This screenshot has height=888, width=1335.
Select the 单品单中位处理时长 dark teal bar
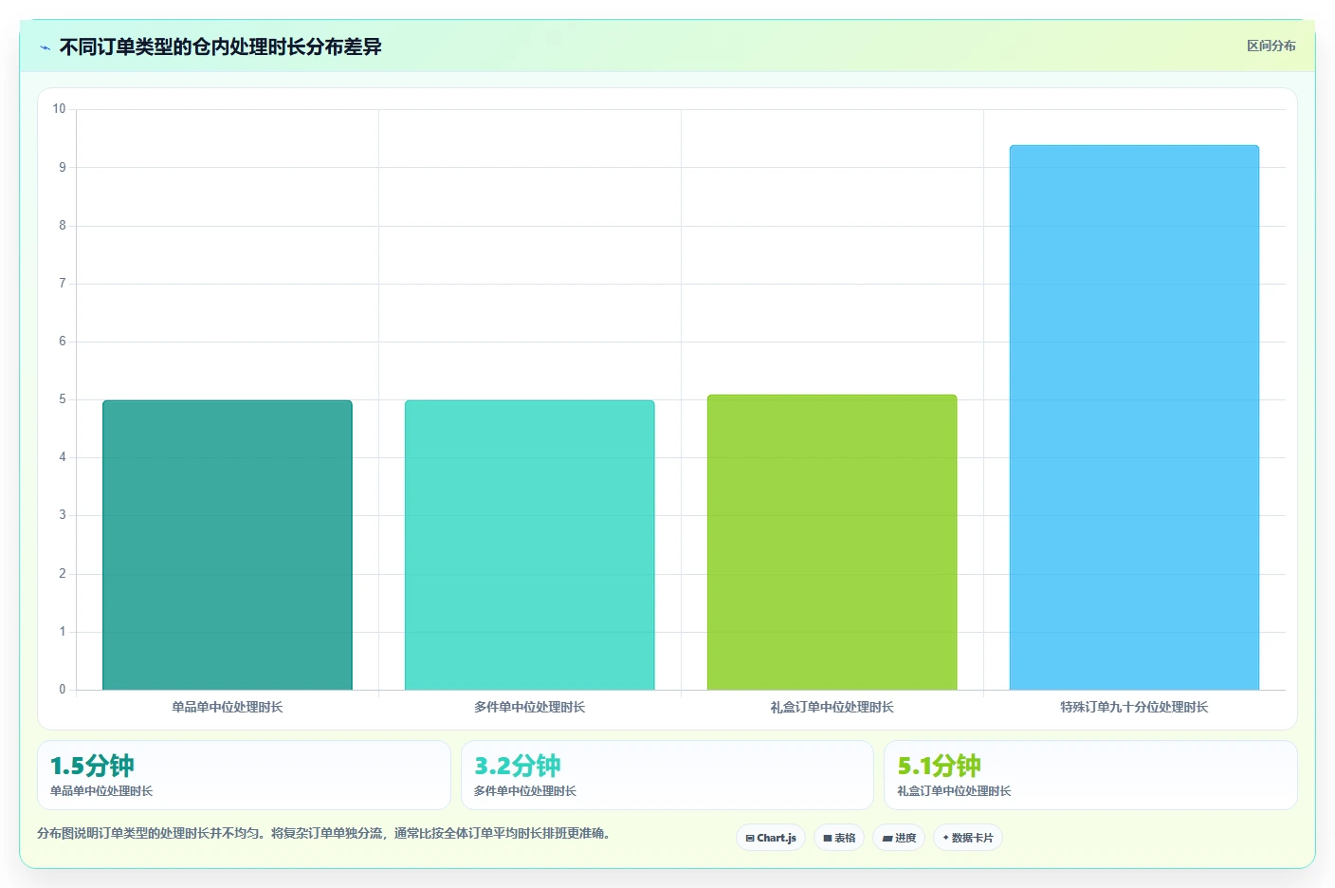pyautogui.click(x=228, y=545)
